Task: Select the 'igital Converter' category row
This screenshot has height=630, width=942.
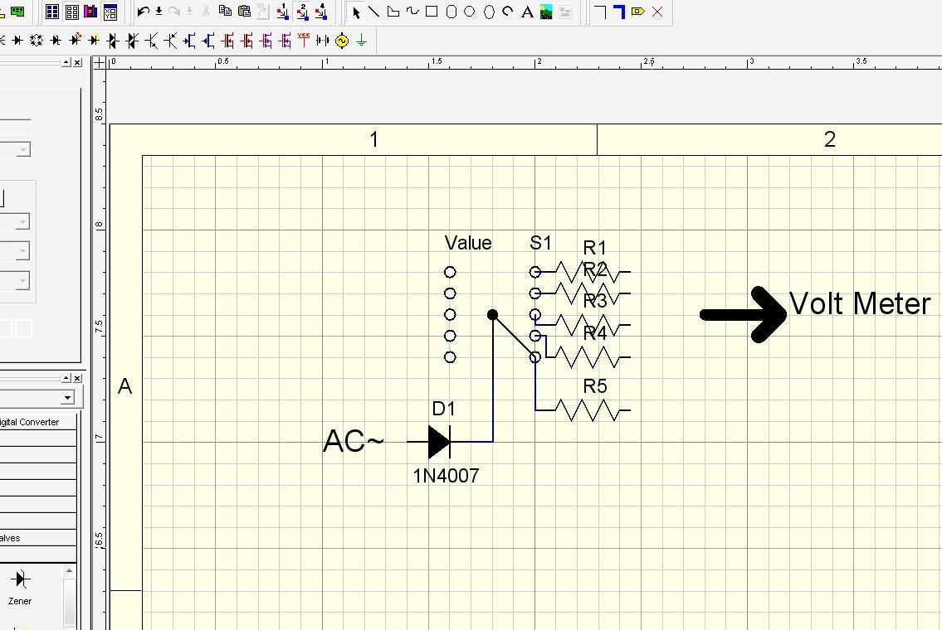Action: [x=38, y=422]
